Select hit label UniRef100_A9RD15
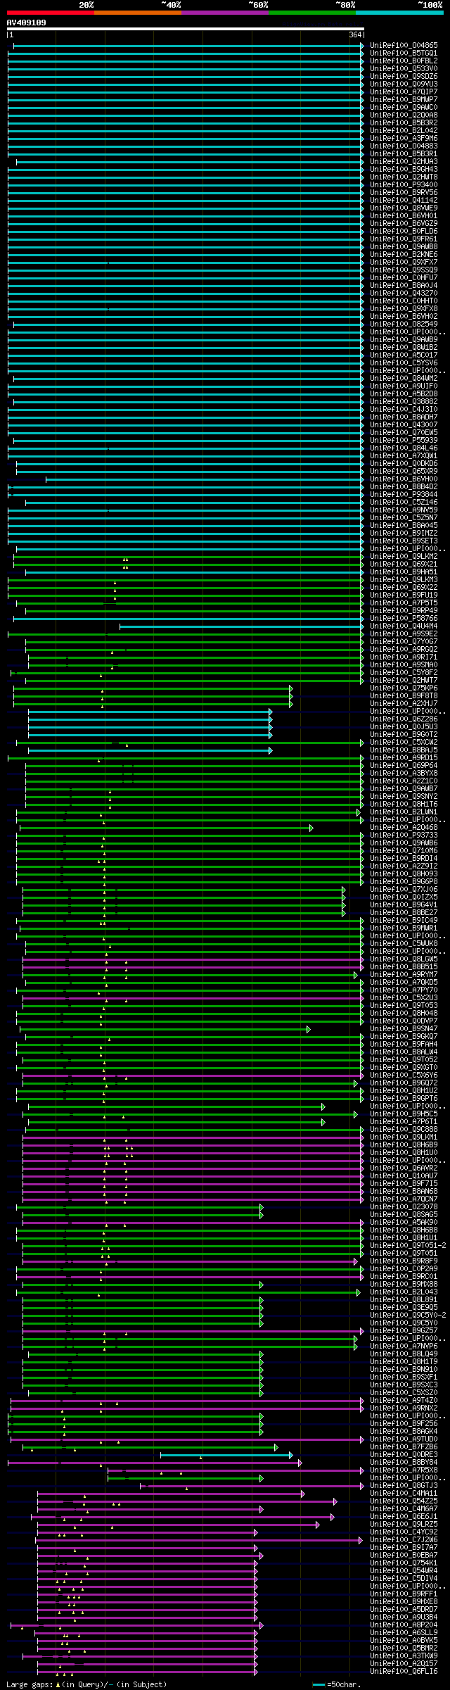 click(404, 758)
